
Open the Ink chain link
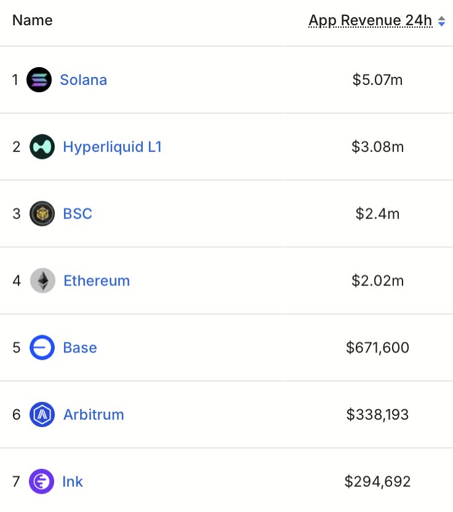73,481
